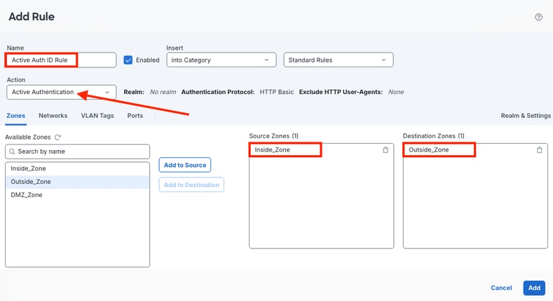553x301 pixels.
Task: Switch to the Networks tab
Action: [53, 116]
